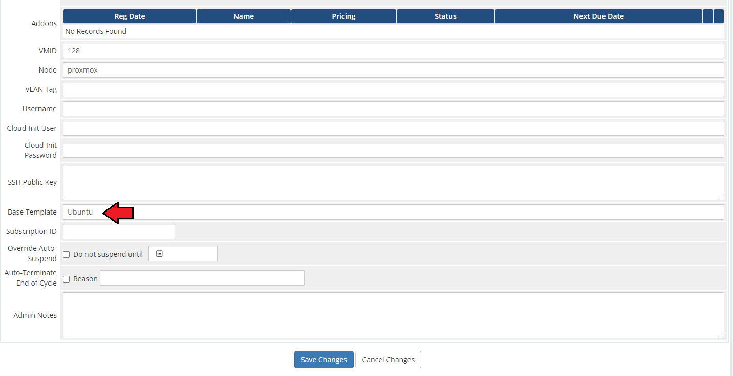
Task: Sort addons by the Reg Date column header
Action: coord(130,16)
